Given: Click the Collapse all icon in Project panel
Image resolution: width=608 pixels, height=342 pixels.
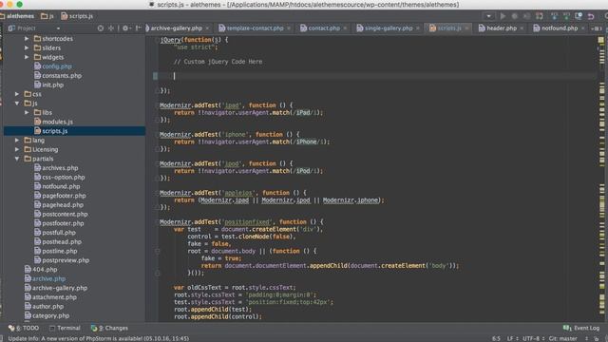Looking at the screenshot, I should 111,28.
